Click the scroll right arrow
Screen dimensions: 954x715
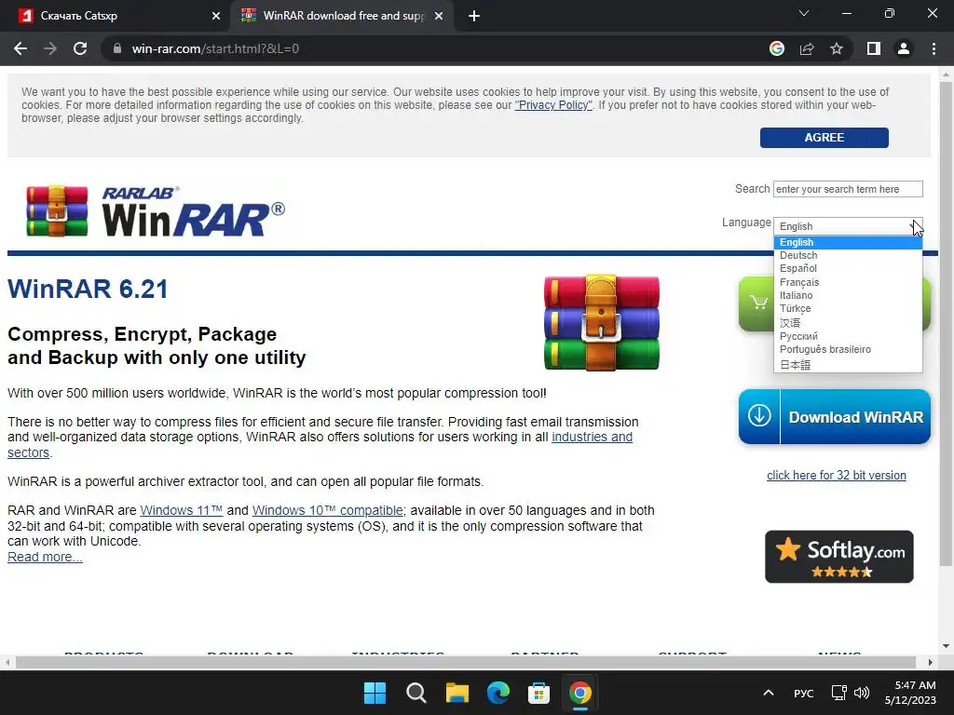click(931, 662)
